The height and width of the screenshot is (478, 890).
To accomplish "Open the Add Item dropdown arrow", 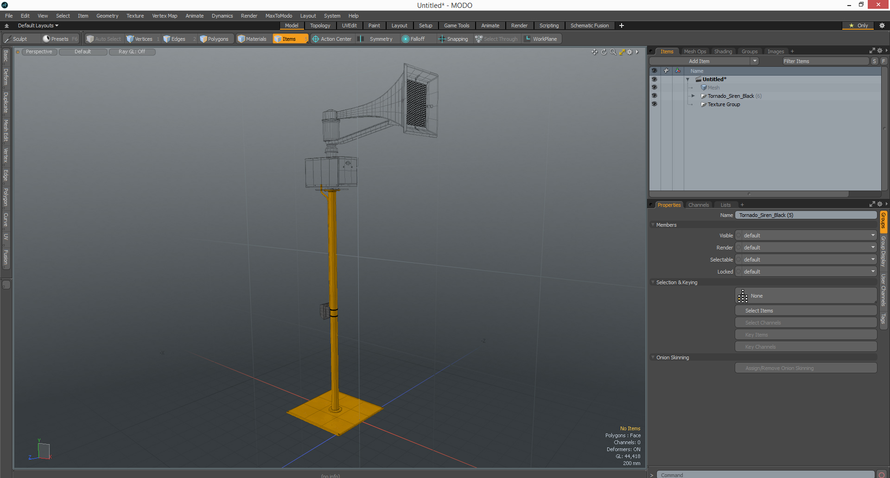I will (x=755, y=61).
